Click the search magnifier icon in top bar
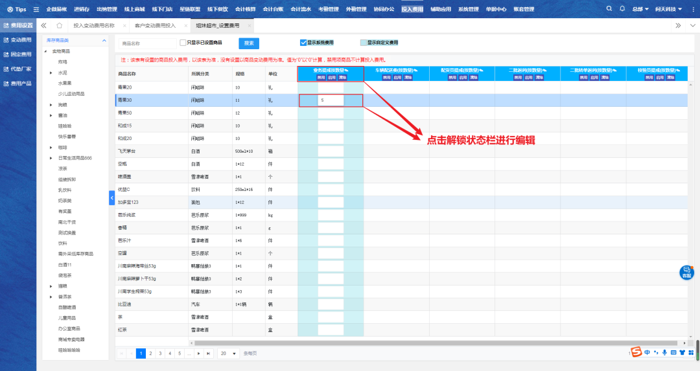The image size is (700, 371). coord(609,9)
